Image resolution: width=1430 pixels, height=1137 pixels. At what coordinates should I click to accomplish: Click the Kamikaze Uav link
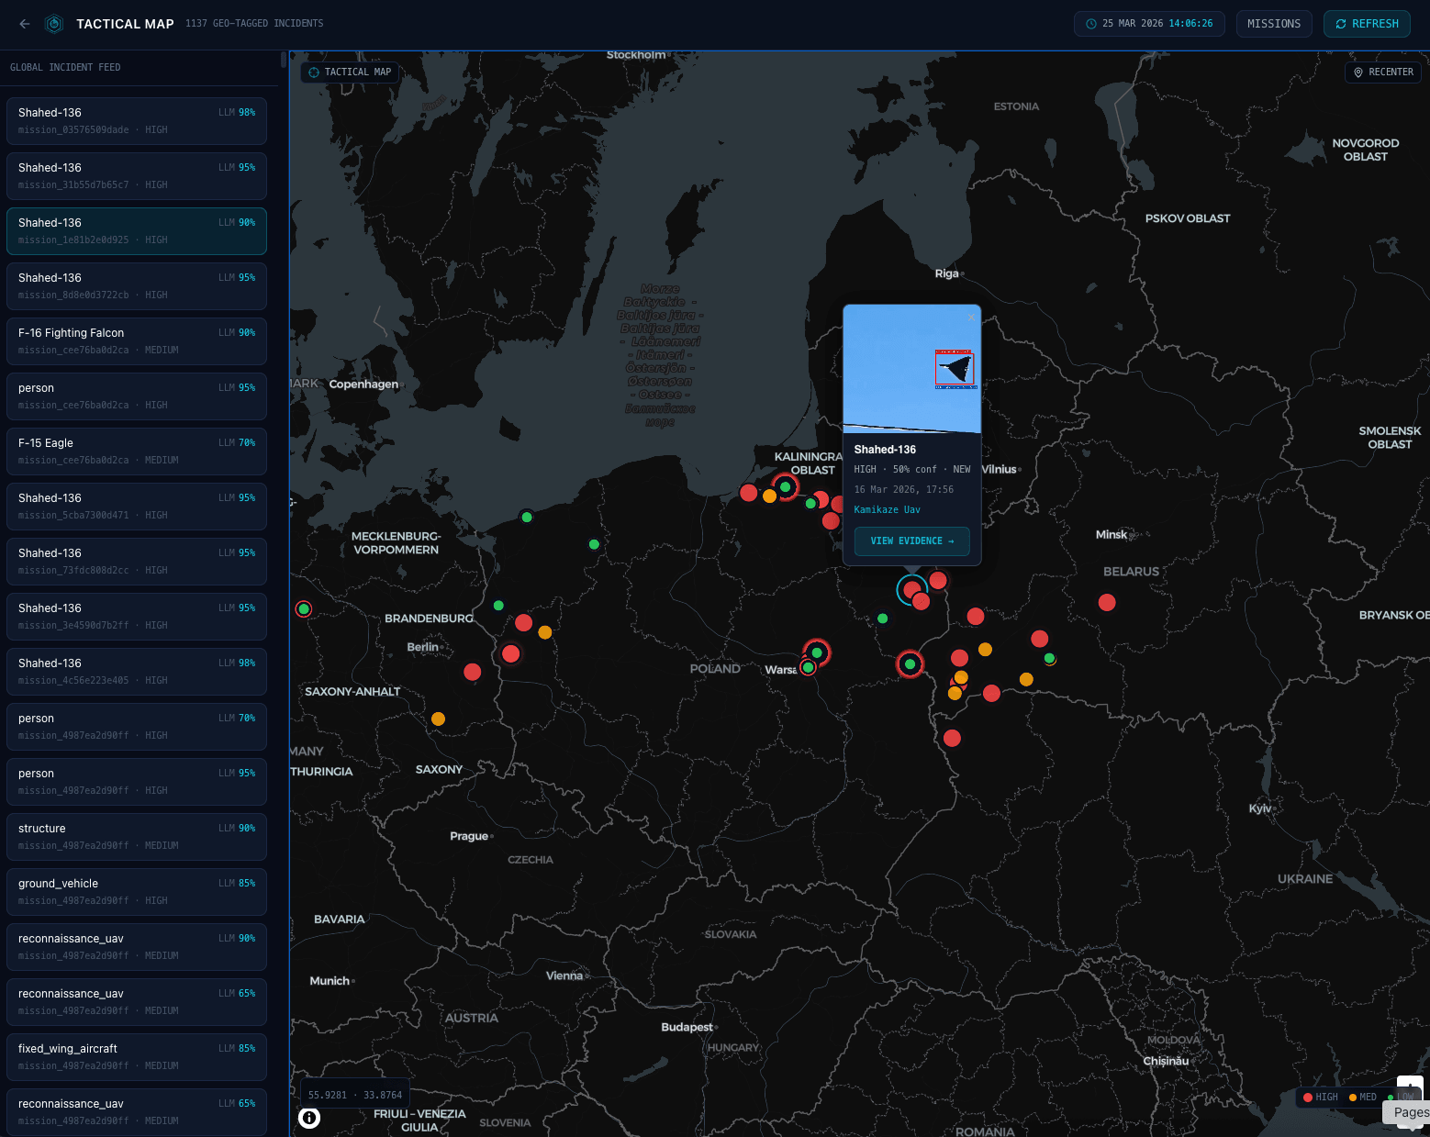tap(887, 510)
